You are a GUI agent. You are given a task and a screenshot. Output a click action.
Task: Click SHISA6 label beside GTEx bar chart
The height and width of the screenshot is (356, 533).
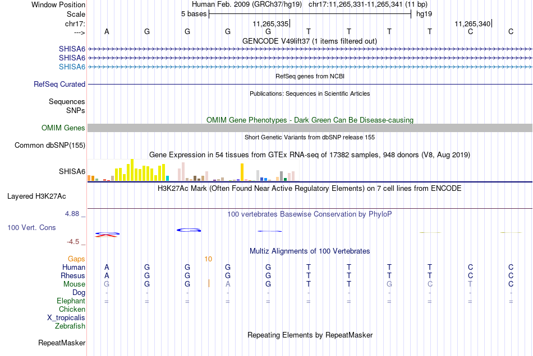point(72,171)
